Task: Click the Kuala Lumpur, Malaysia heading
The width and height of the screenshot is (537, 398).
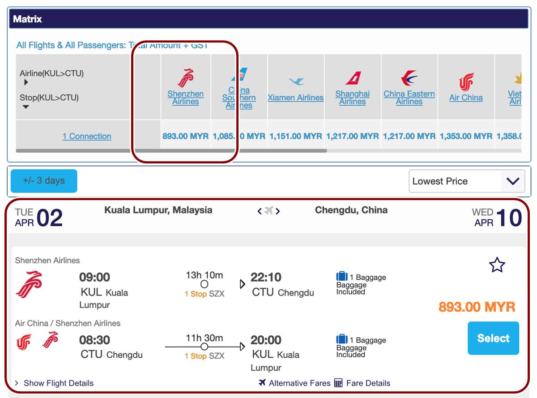Action: coord(158,210)
